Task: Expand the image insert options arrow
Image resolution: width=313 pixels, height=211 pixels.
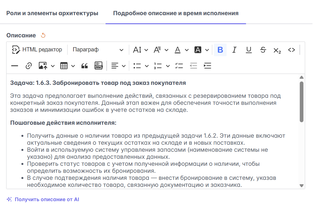Action: coord(53,66)
